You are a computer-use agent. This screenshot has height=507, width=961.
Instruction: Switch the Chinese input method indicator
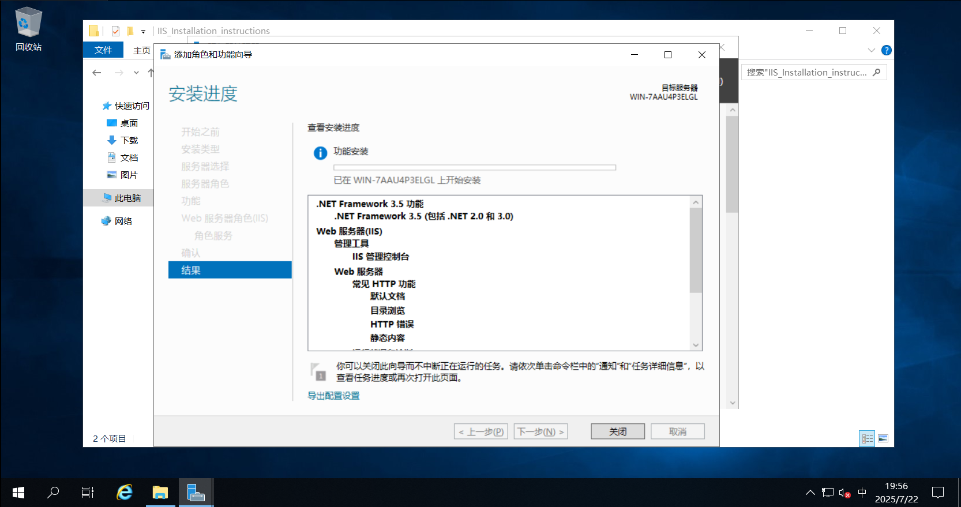tap(862, 493)
